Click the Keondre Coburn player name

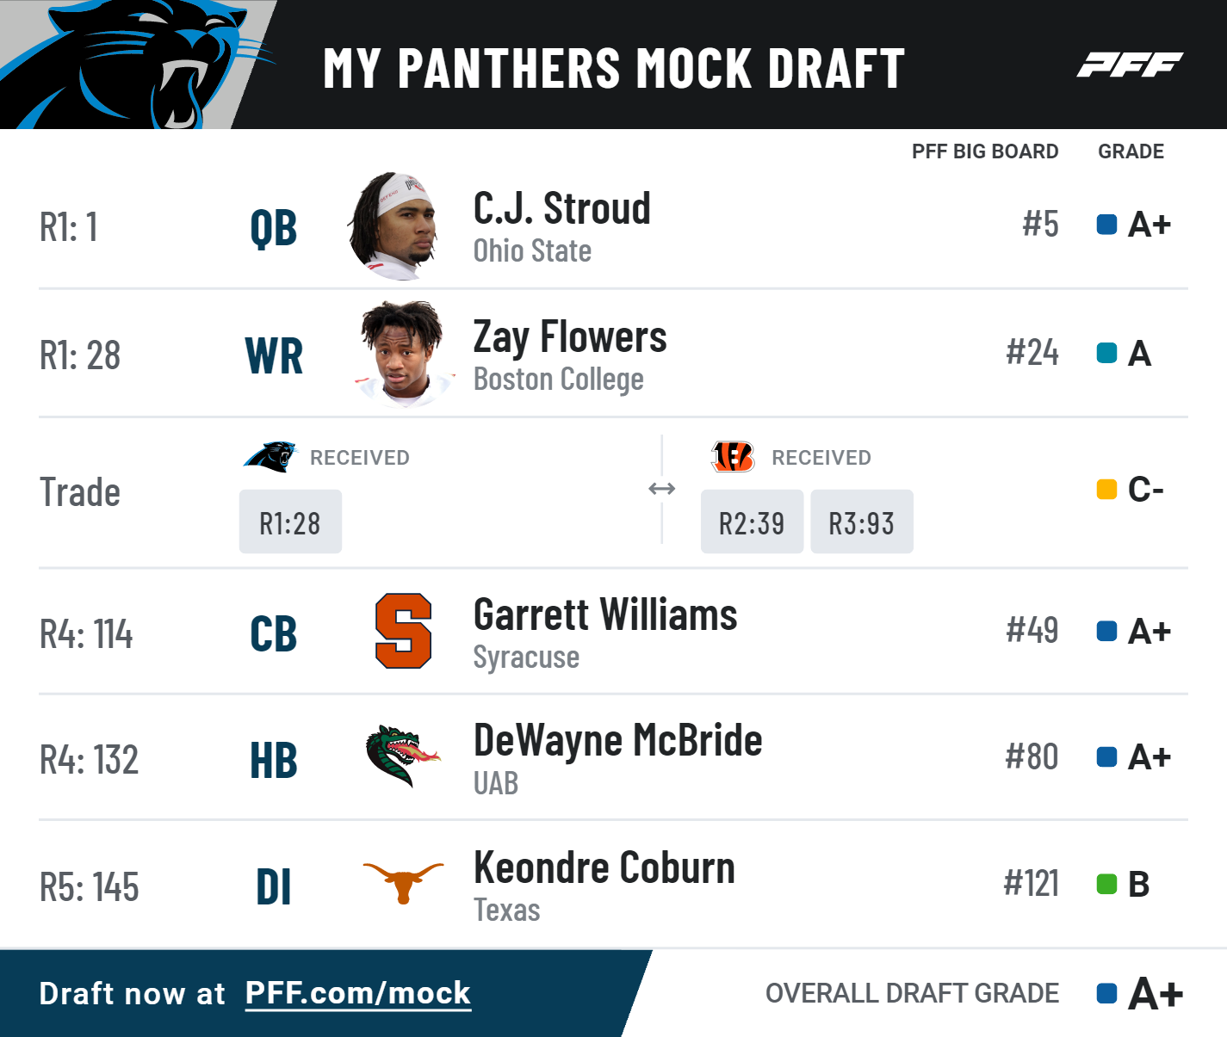point(604,867)
